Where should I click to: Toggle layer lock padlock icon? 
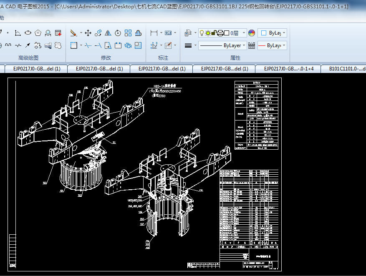(214, 33)
